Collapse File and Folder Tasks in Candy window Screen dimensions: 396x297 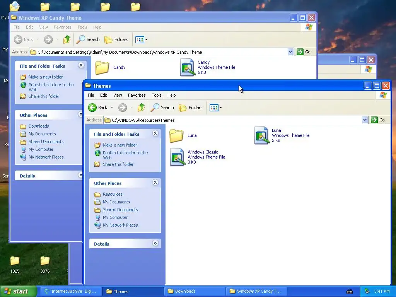coord(81,65)
